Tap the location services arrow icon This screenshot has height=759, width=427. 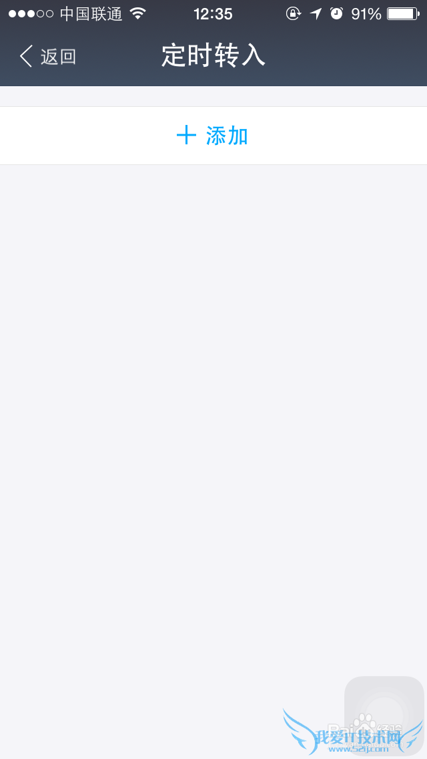316,13
